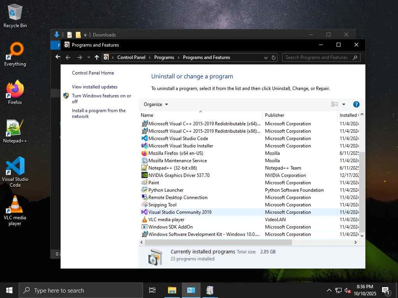Open the Windows Start menu
This screenshot has height=298, width=398.
point(9,290)
